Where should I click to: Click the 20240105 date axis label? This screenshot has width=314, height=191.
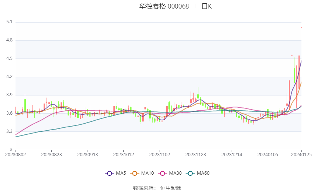tap(268, 155)
